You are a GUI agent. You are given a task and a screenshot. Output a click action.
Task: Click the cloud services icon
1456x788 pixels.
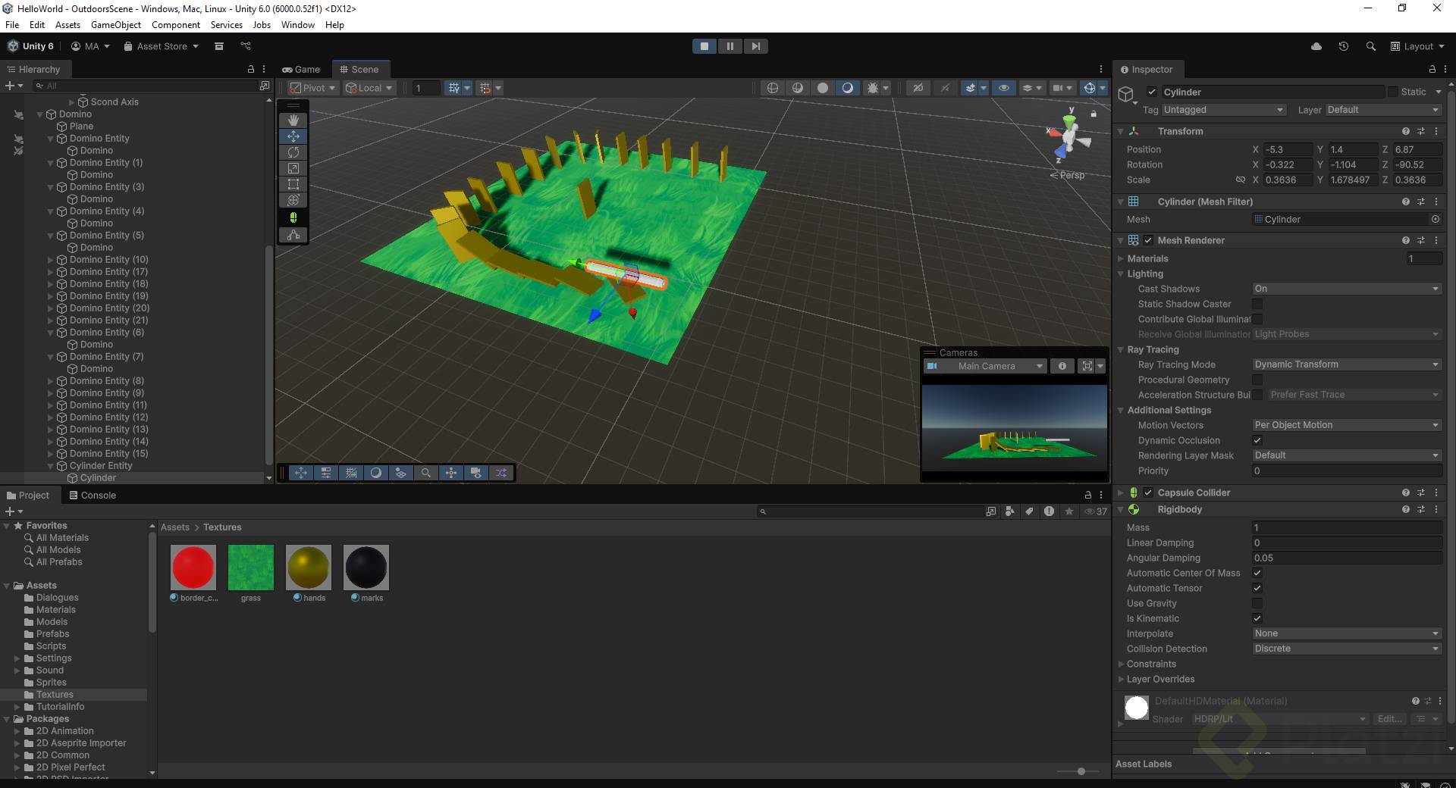pyautogui.click(x=1316, y=46)
